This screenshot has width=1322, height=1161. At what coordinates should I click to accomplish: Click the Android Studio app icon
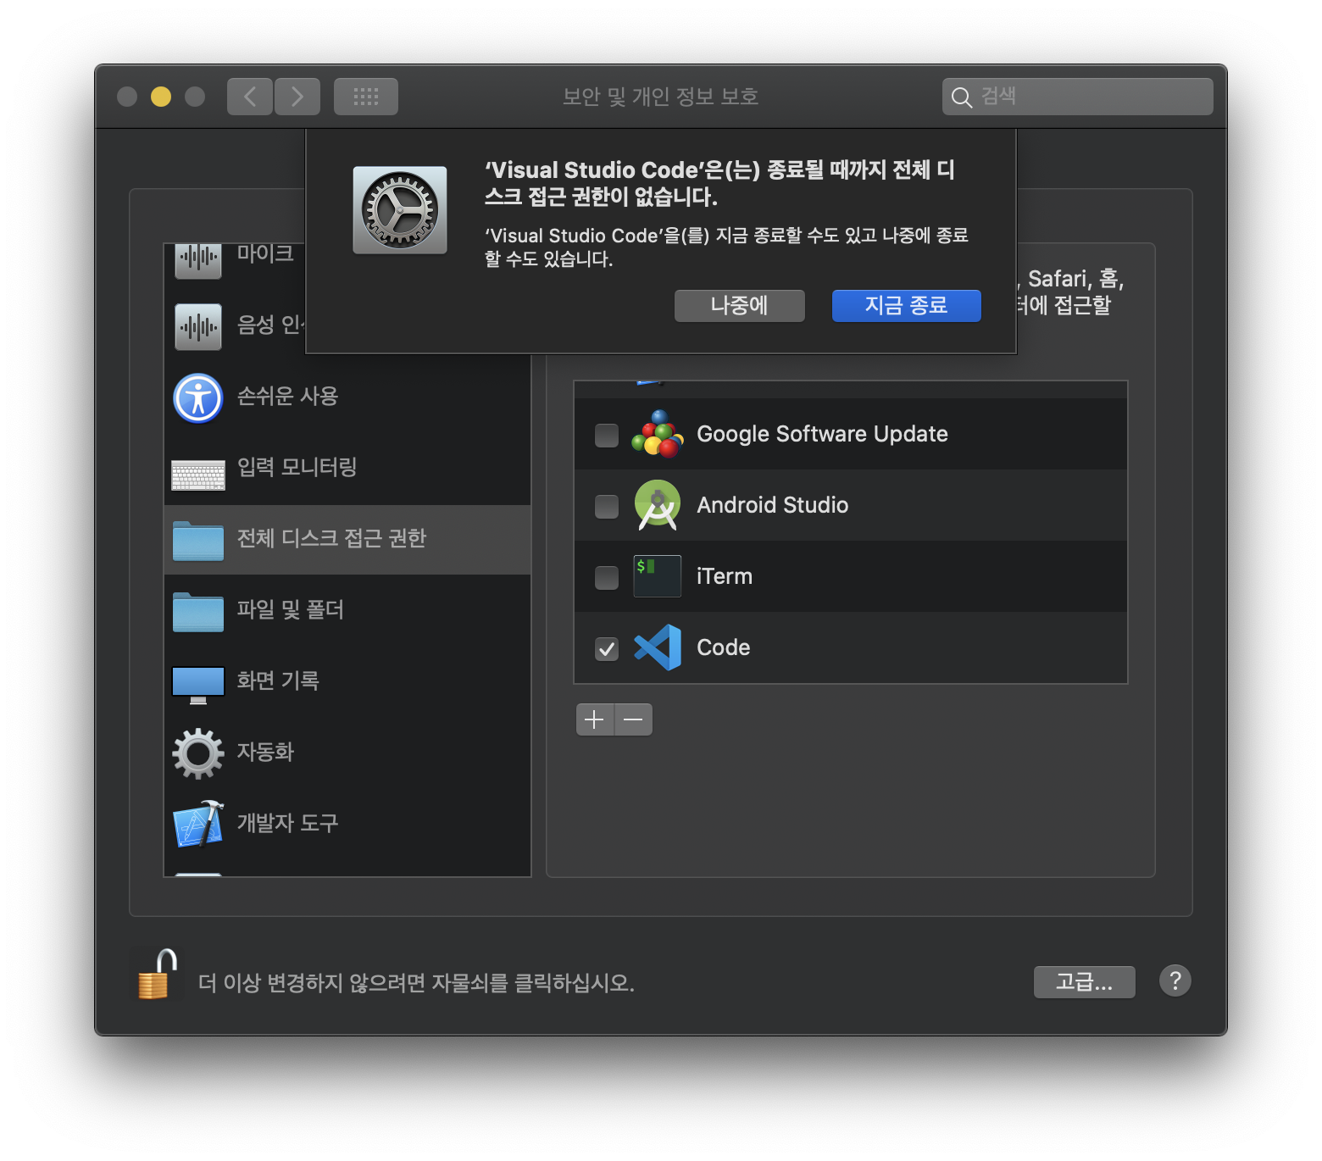coord(658,505)
